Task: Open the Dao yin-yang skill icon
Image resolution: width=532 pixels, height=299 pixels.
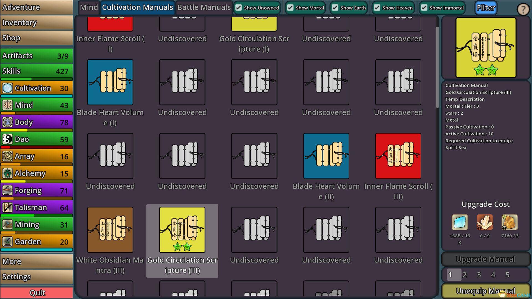Action: coord(7,139)
